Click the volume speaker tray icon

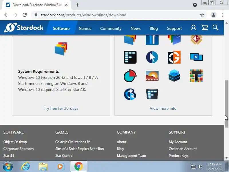tap(200, 167)
